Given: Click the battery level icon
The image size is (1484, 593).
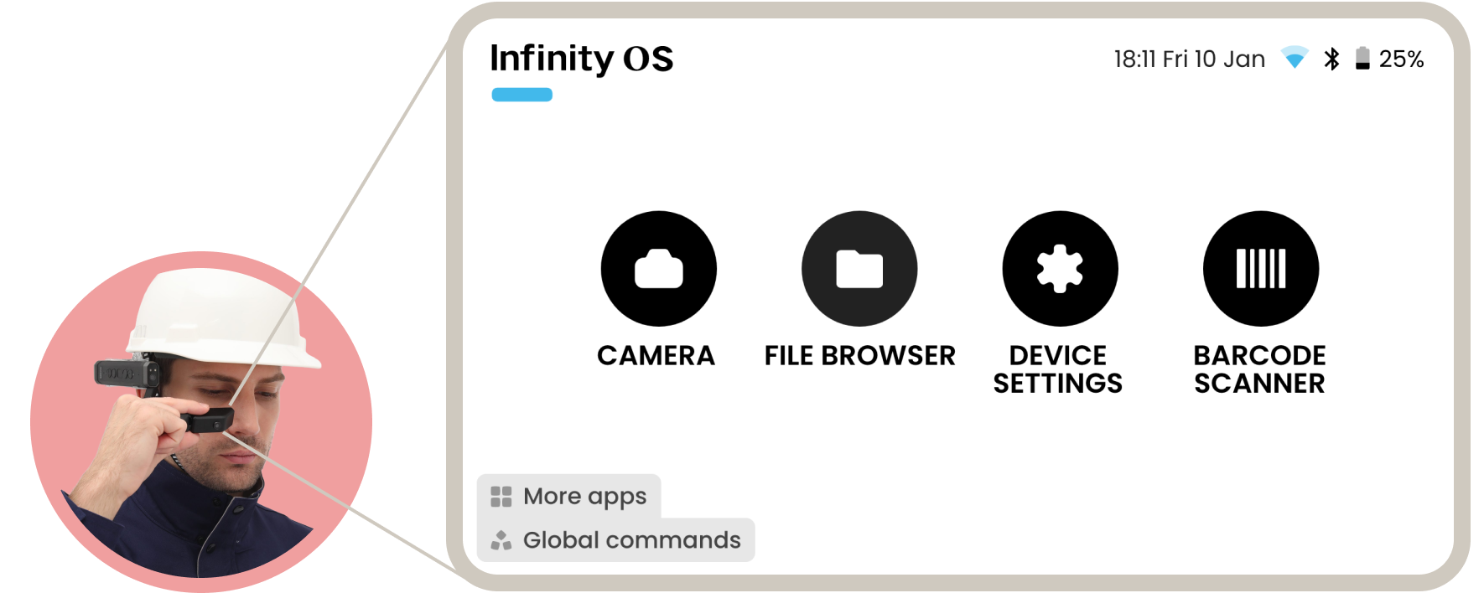Looking at the screenshot, I should tap(1362, 59).
